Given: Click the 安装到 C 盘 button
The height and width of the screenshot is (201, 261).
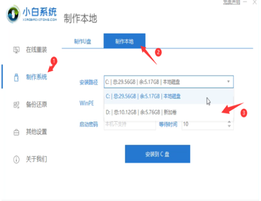Looking at the screenshot, I should click(x=158, y=154).
